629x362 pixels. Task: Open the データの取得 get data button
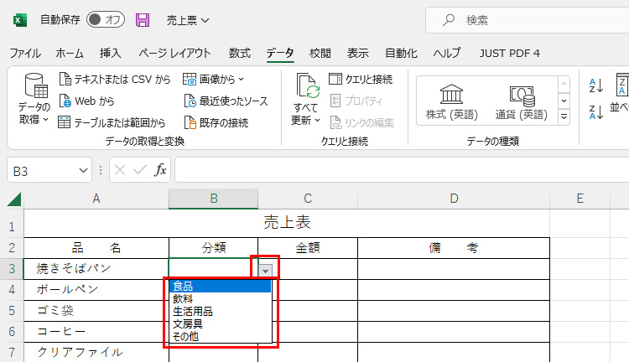34,99
